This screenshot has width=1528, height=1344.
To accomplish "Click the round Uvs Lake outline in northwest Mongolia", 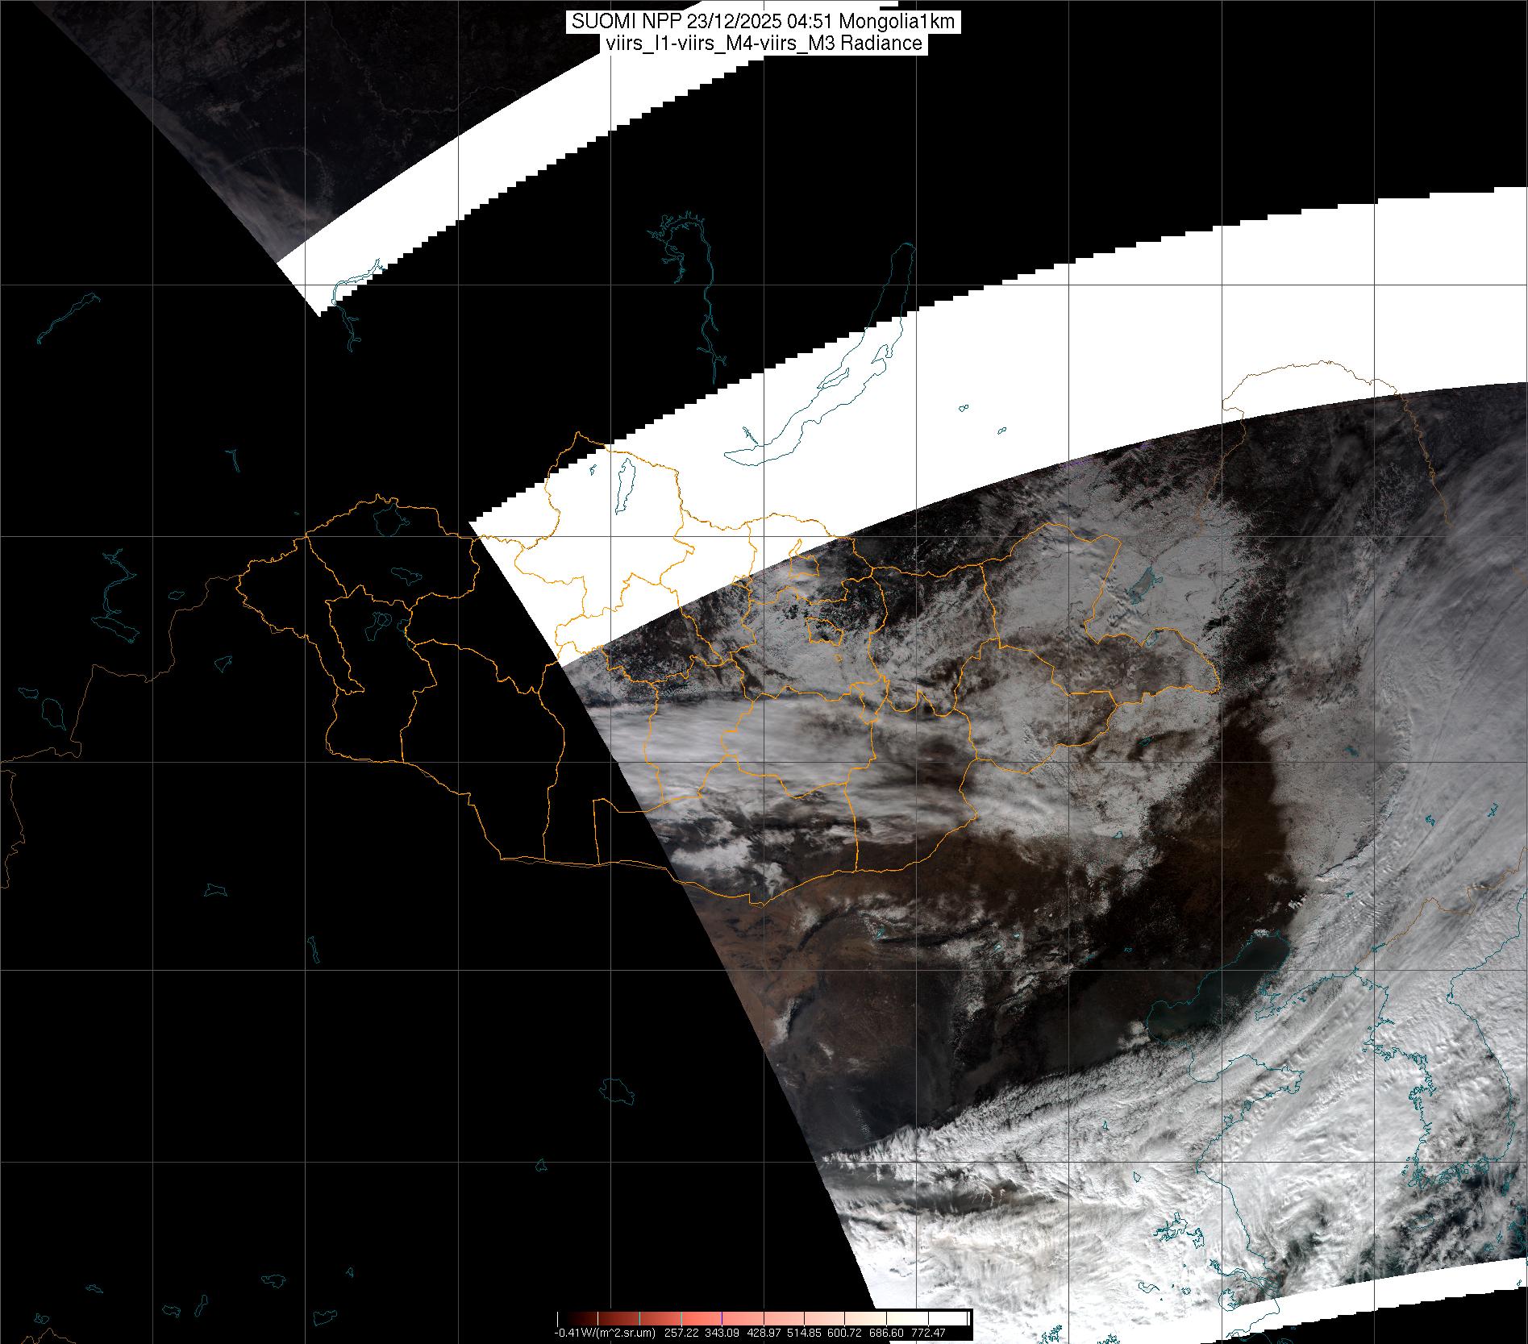I will pos(388,517).
